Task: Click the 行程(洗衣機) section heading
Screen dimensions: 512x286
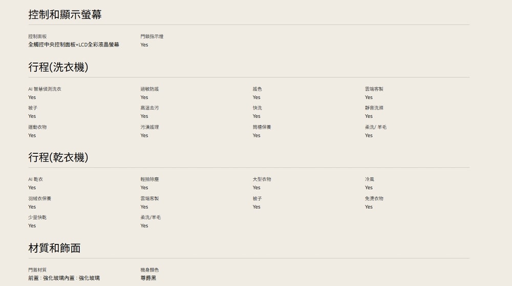Action: (58, 67)
